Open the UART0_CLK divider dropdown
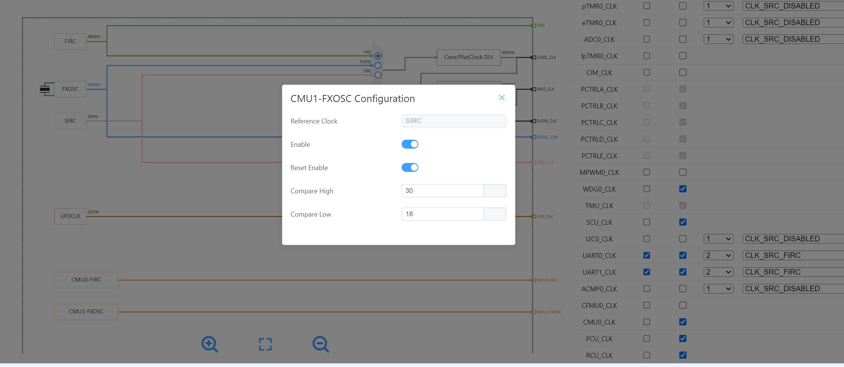Screen dimensions: 844x367 [718, 255]
